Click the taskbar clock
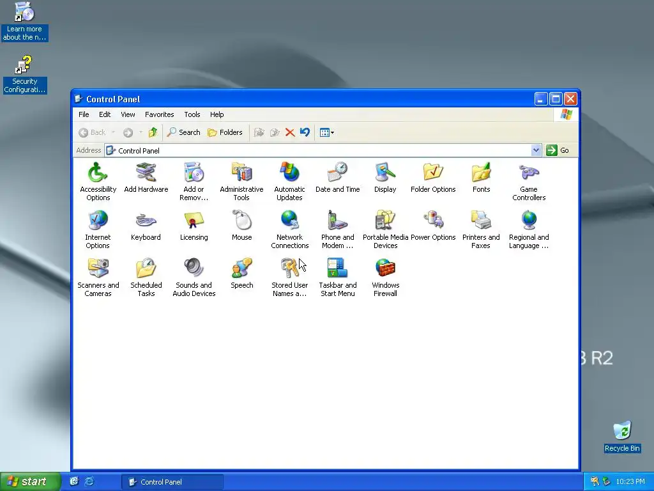 (x=630, y=481)
